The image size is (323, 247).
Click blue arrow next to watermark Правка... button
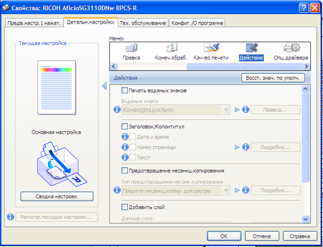(237, 110)
